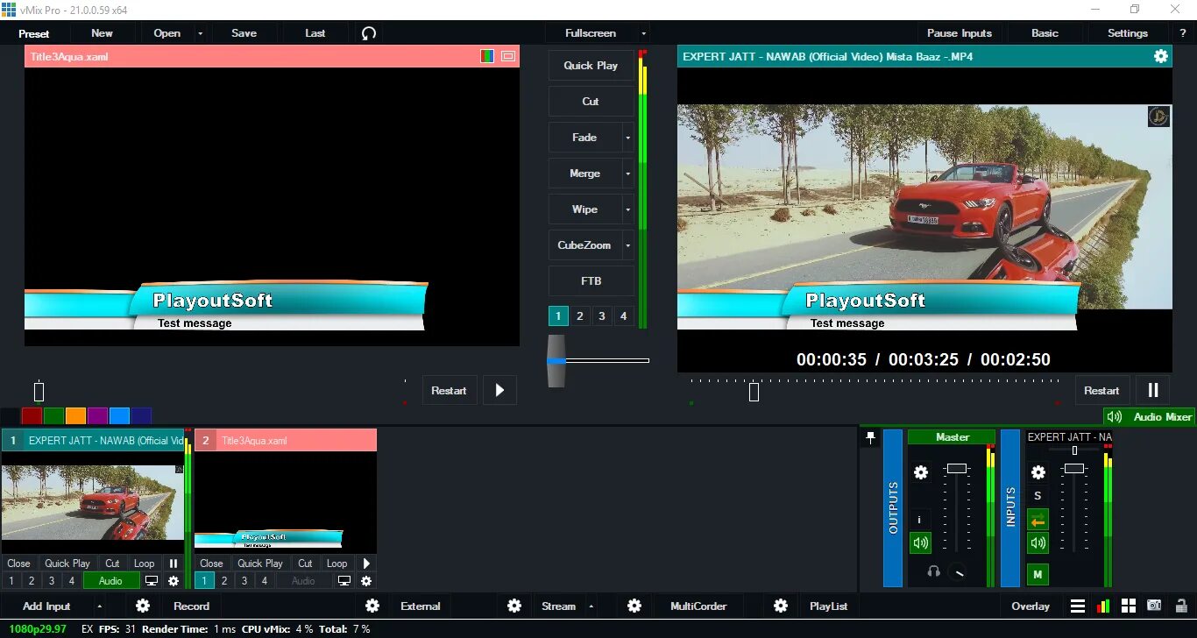Toggle Audio on input 1
The height and width of the screenshot is (638, 1197).
pyautogui.click(x=110, y=580)
